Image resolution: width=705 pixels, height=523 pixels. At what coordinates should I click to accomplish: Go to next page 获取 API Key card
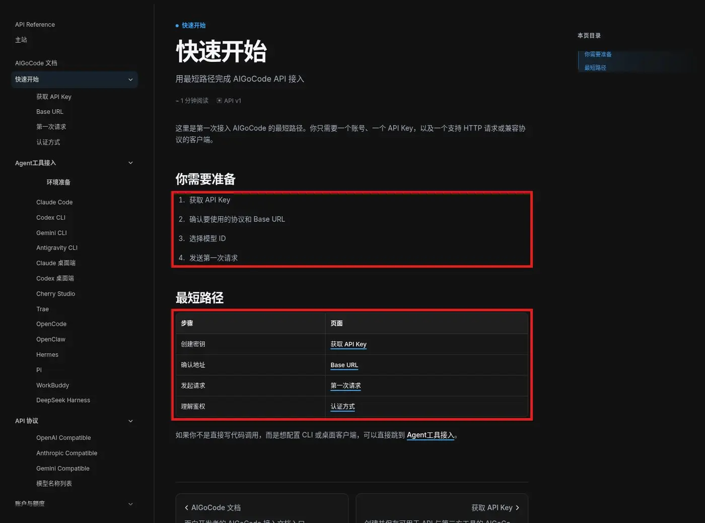pos(442,508)
